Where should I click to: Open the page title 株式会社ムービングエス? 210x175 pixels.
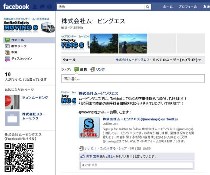point(93,21)
